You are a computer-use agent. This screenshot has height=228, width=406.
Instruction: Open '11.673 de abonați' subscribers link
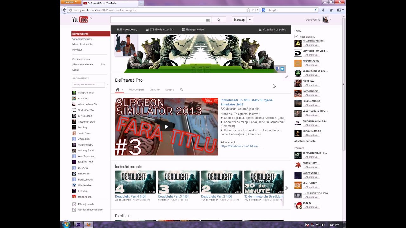[127, 30]
